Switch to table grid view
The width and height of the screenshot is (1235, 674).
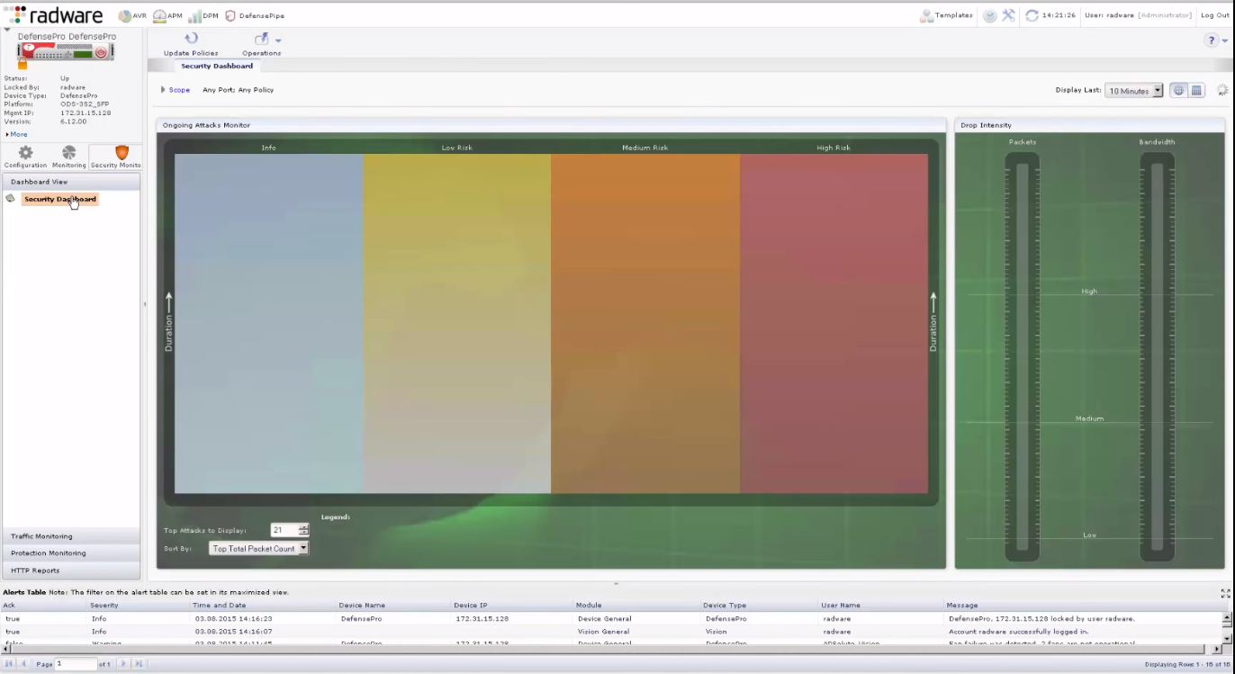click(x=1196, y=90)
